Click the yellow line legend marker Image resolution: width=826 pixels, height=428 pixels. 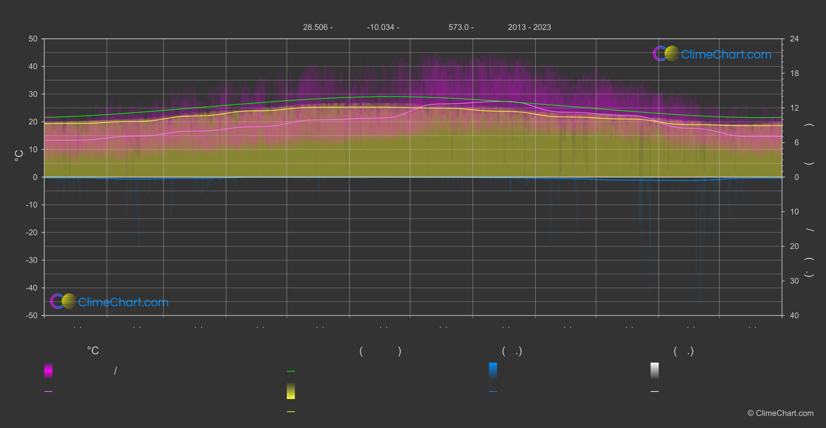point(291,412)
